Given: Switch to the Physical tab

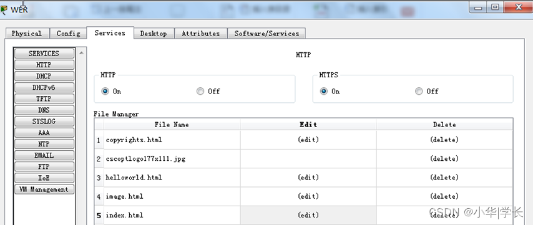Looking at the screenshot, I should click(x=27, y=34).
